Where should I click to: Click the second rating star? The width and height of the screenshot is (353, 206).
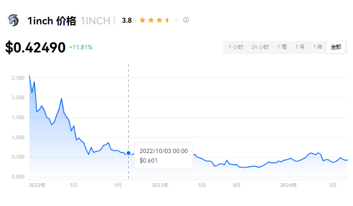click(x=151, y=20)
